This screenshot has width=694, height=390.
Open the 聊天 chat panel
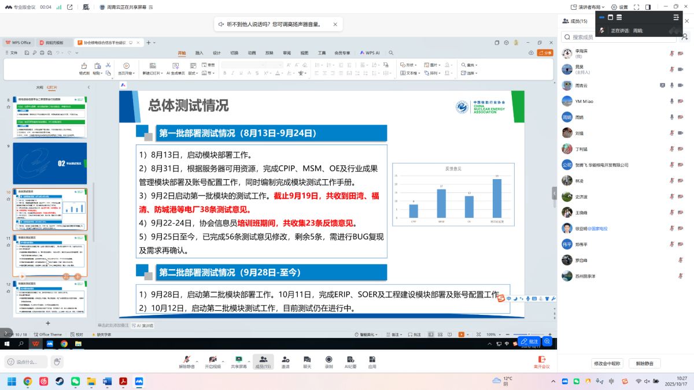(307, 361)
